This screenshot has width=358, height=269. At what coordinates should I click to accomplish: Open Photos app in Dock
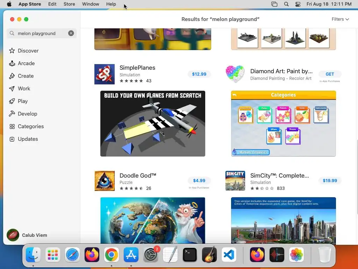click(x=296, y=255)
